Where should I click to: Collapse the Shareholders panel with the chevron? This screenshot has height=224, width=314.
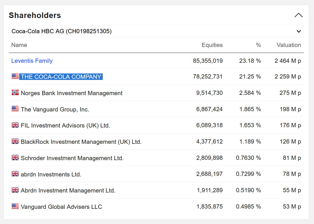pyautogui.click(x=299, y=15)
